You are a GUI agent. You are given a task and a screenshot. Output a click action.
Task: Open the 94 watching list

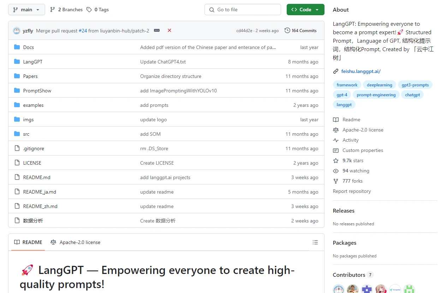(356, 171)
